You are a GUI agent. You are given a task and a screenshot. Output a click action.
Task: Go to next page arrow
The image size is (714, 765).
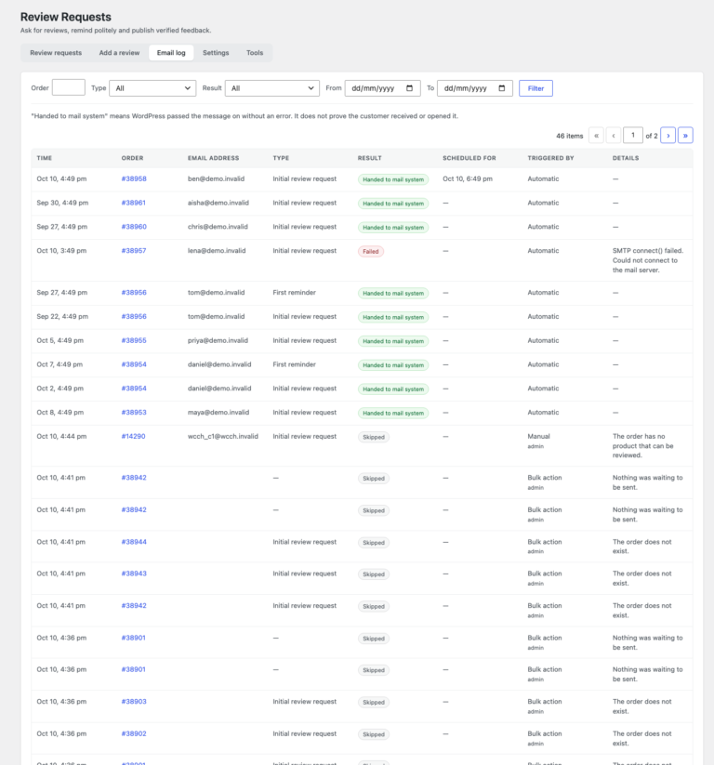coord(668,135)
